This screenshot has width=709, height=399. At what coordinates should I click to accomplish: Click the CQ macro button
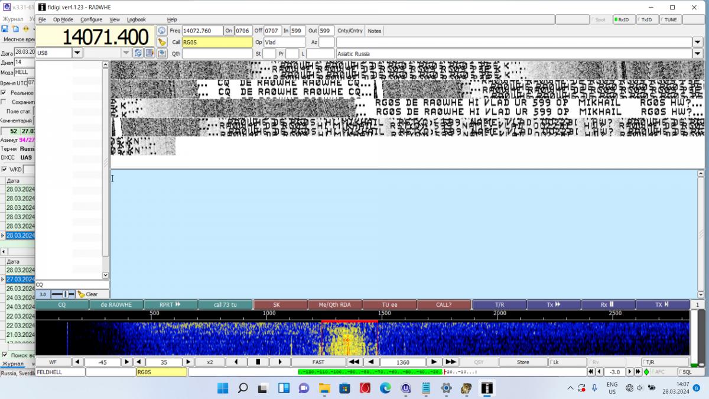(x=61, y=305)
